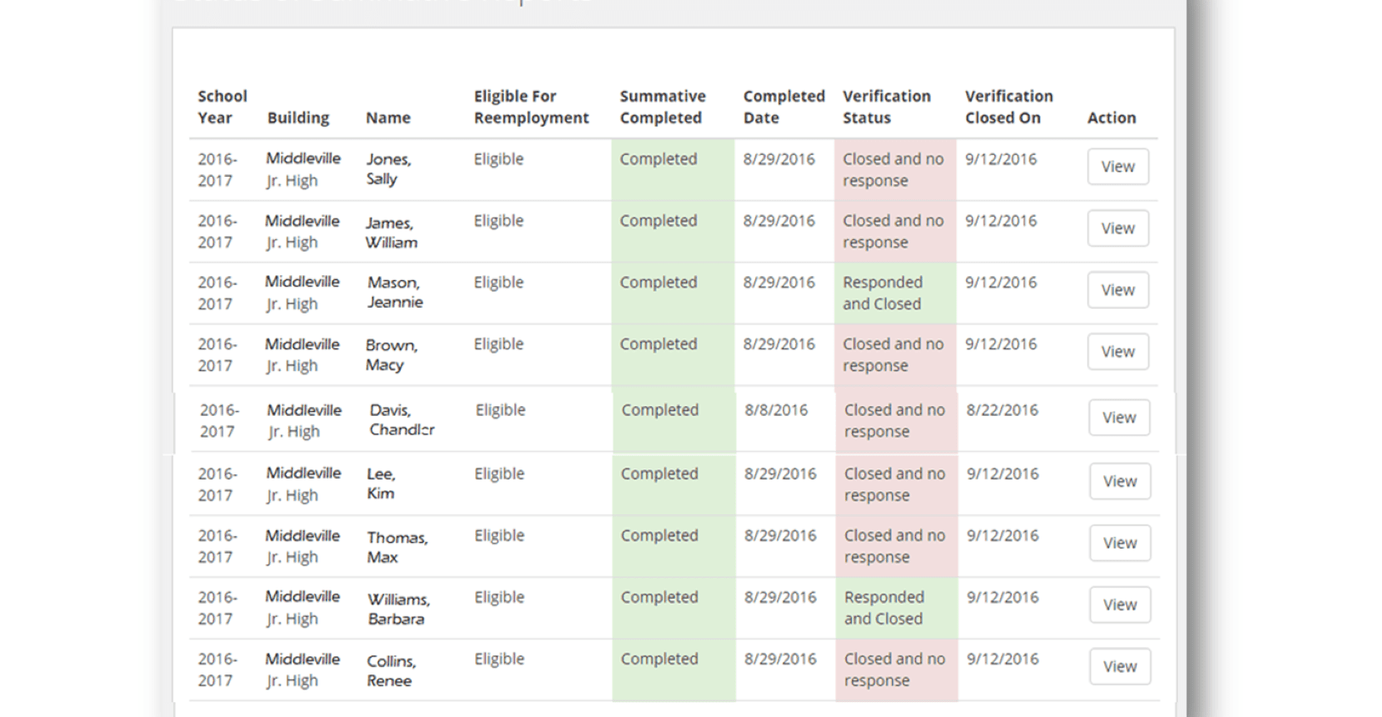The width and height of the screenshot is (1382, 717).
Task: Open View for Williams, Barbara
Action: (x=1119, y=604)
